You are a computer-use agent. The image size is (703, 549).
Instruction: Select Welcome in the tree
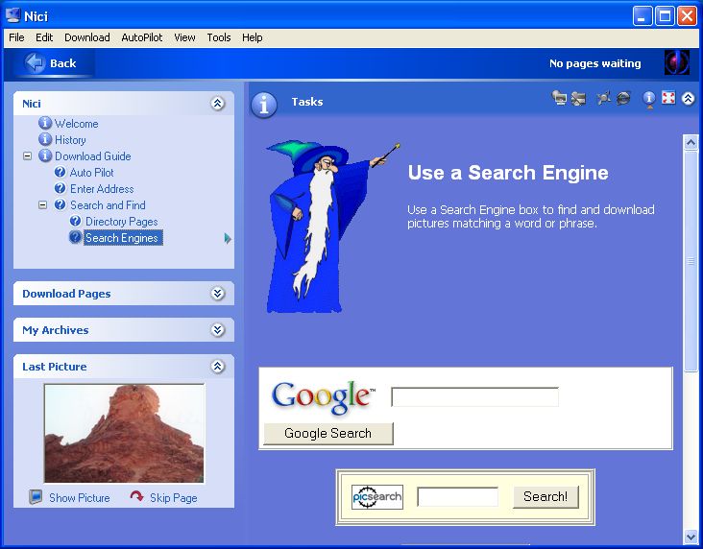[x=77, y=123]
